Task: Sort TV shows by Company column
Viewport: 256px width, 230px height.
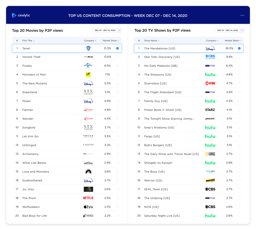Action: [x=212, y=41]
